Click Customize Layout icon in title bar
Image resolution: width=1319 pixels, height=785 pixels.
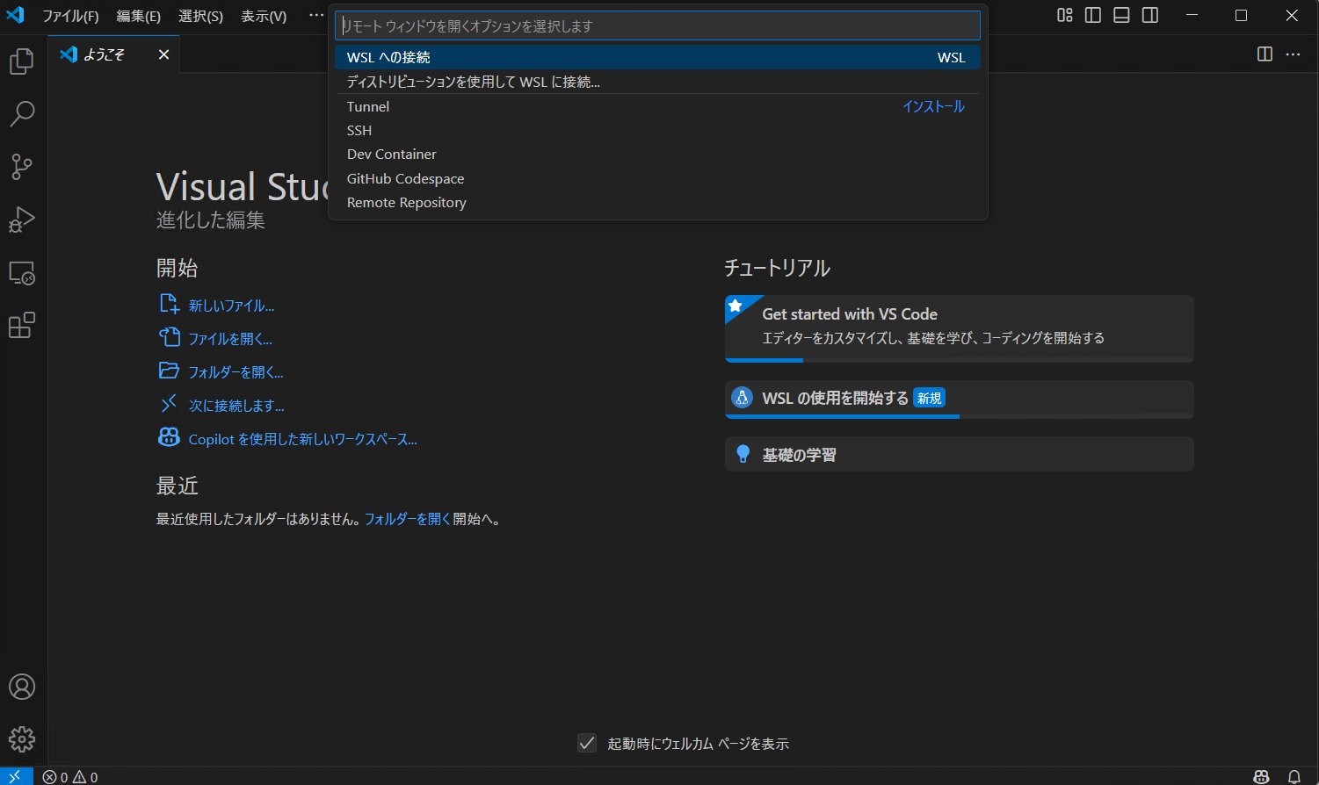[1065, 15]
